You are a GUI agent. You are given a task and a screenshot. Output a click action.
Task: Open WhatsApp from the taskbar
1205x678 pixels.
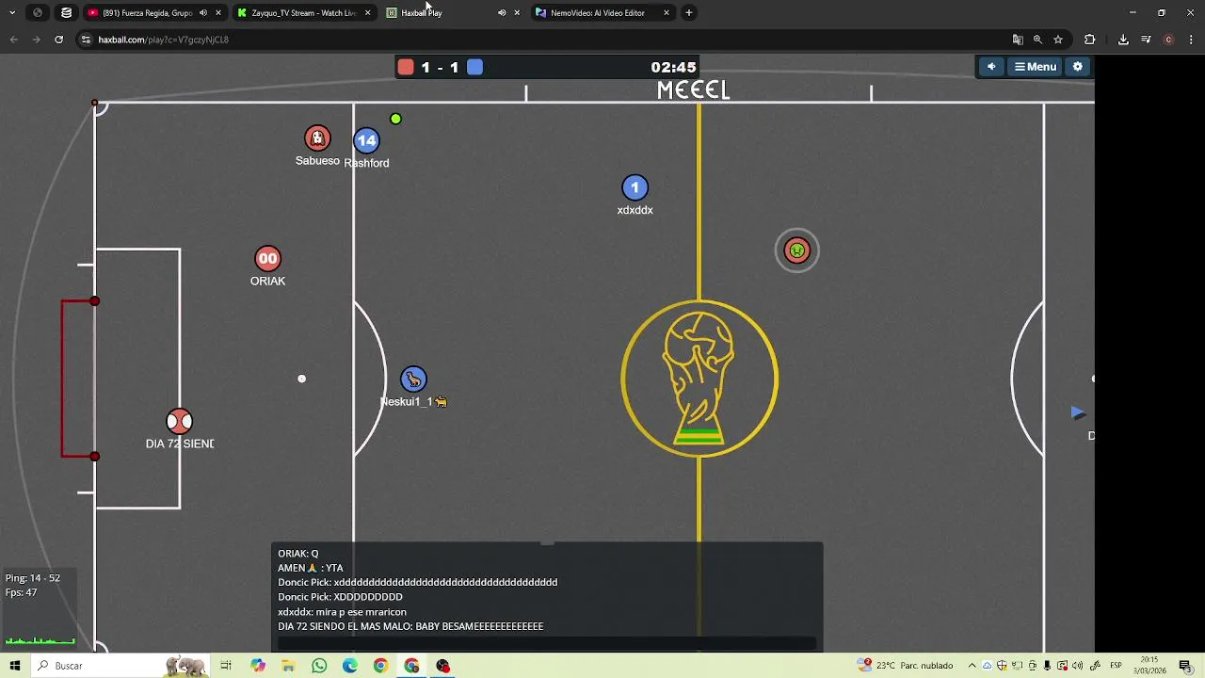pos(319,666)
